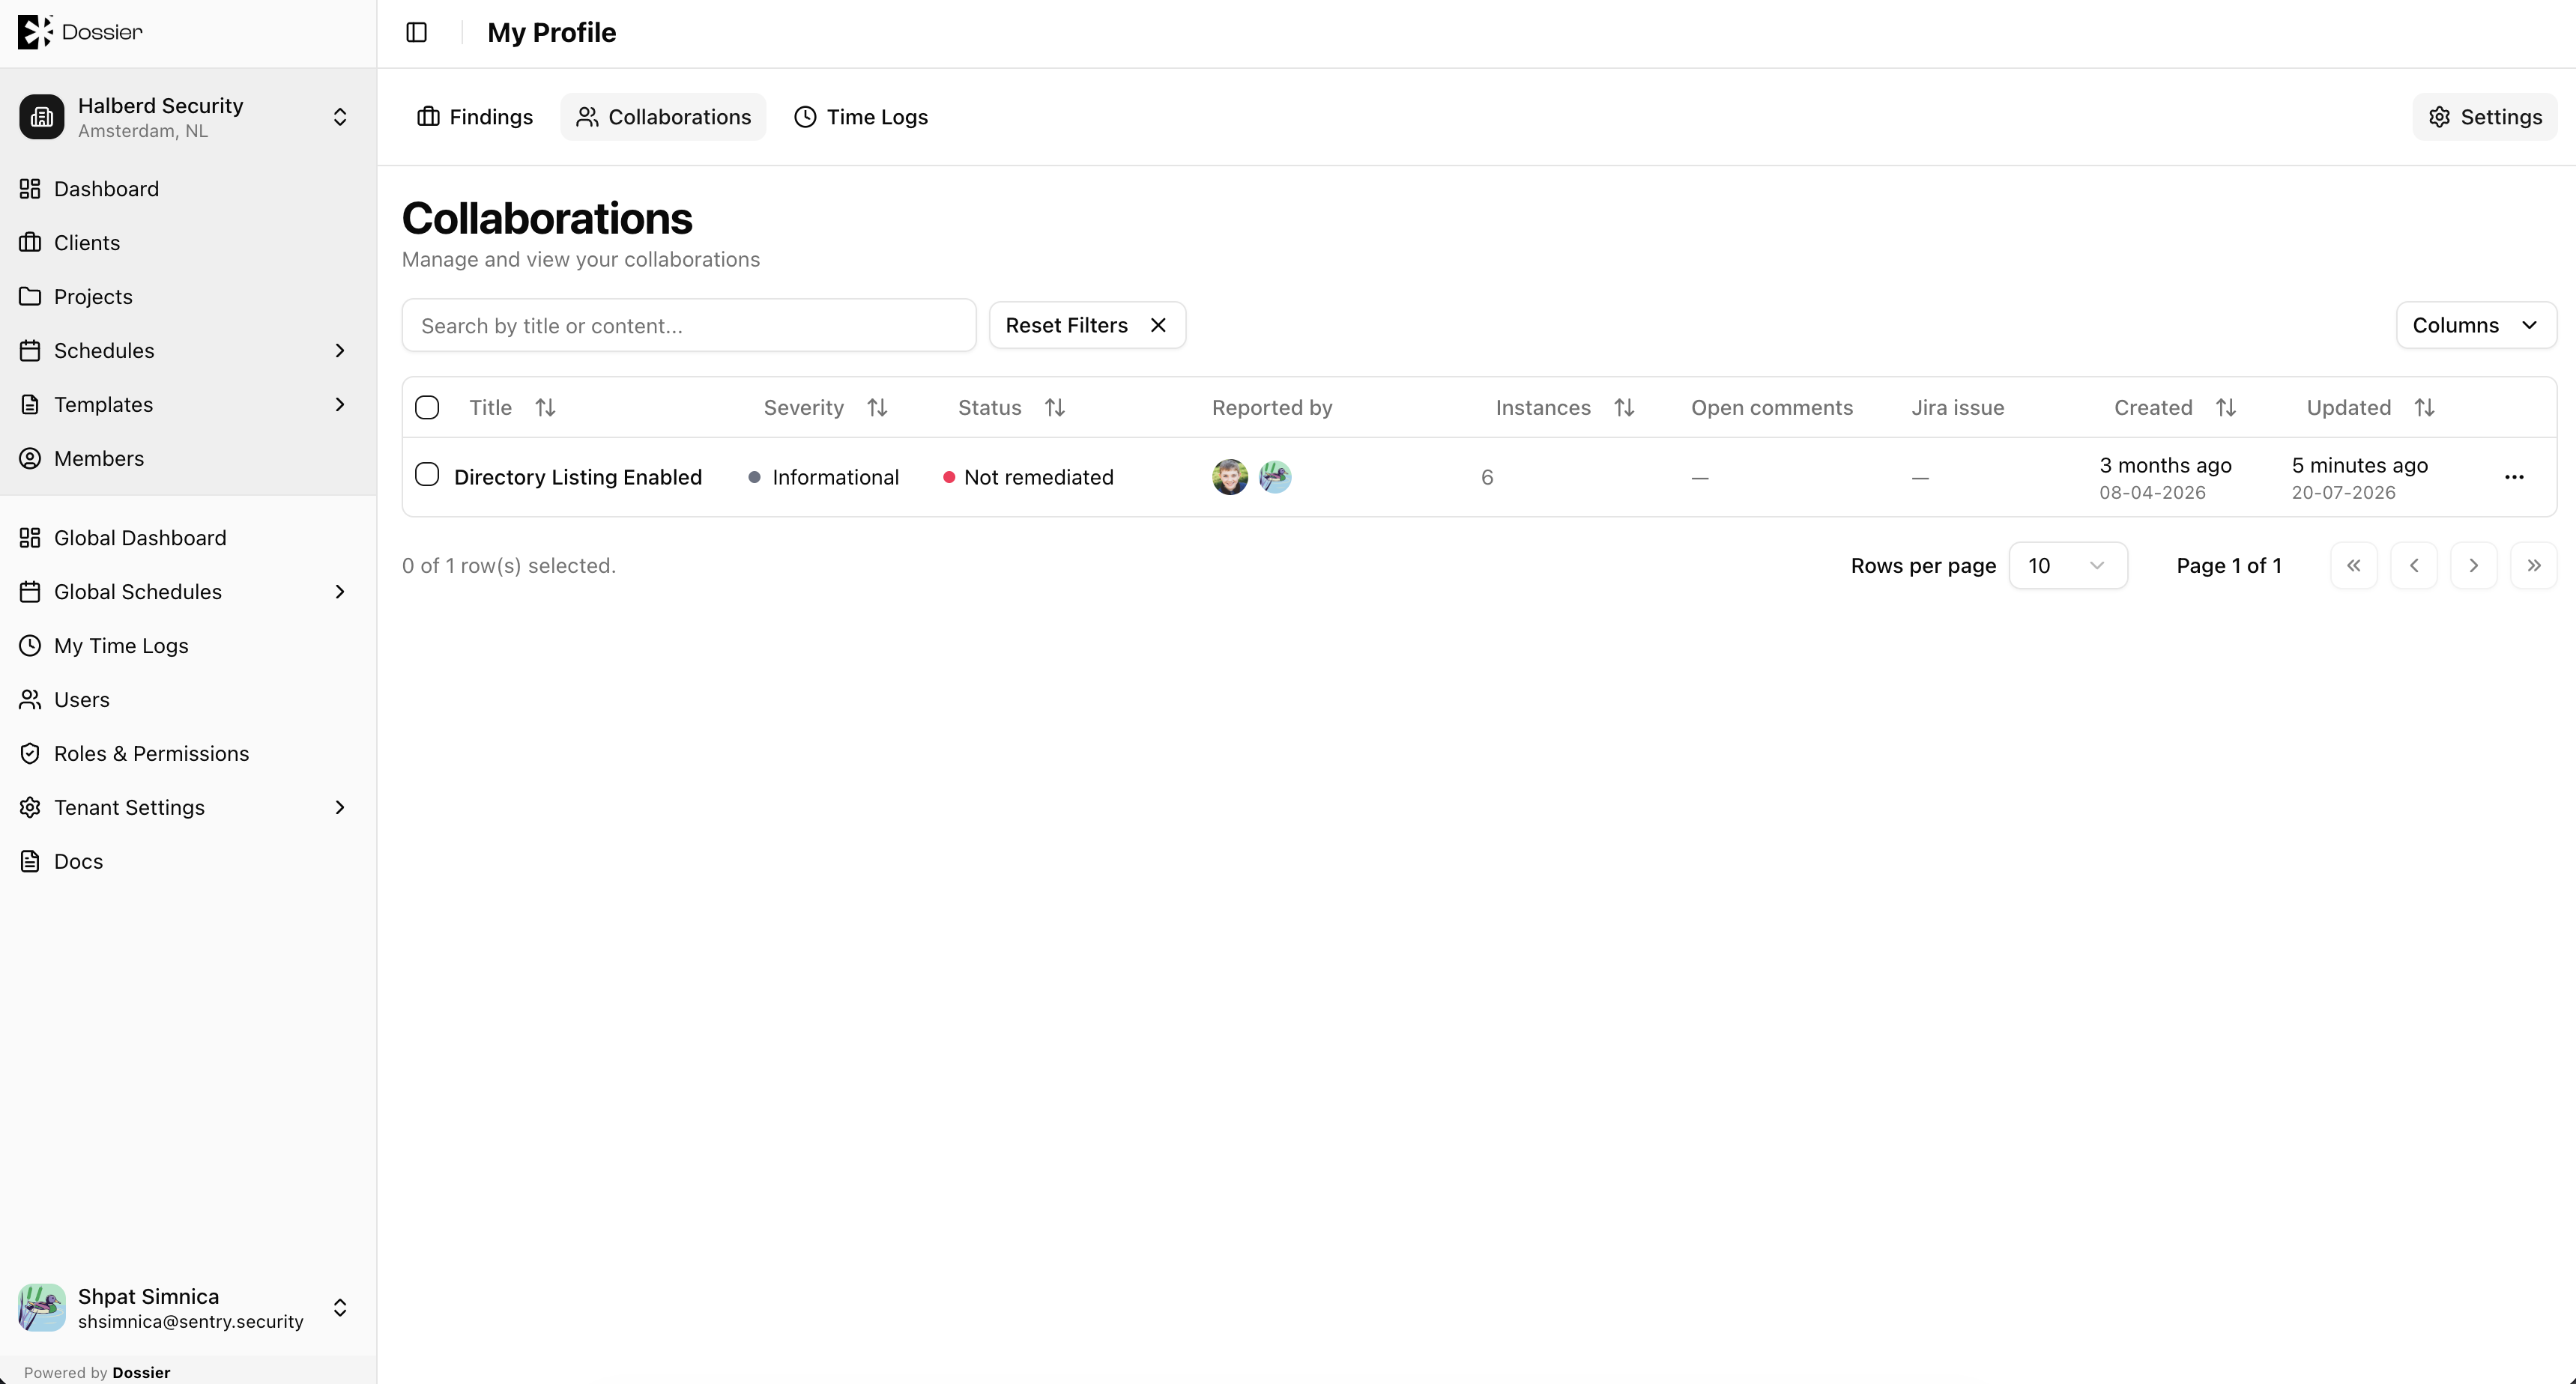Expand Global Schedules submenu
The image size is (2576, 1384).
pyautogui.click(x=340, y=592)
